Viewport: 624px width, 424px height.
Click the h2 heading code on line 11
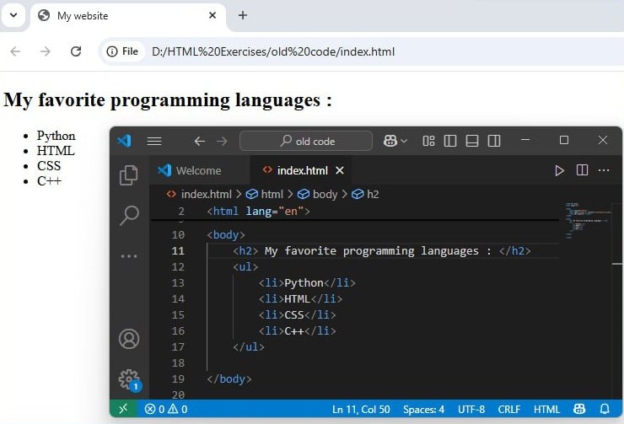[x=382, y=251]
